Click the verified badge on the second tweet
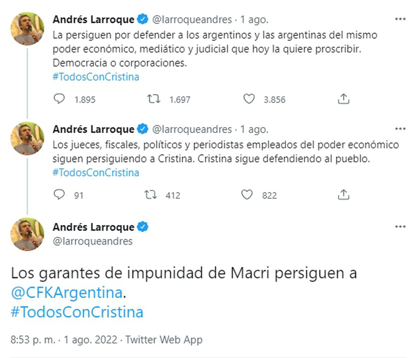412x358 pixels. 142,129
